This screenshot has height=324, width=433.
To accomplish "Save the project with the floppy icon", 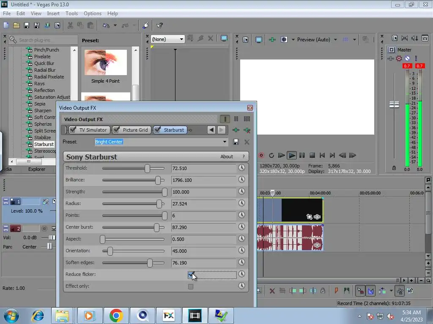I will pyautogui.click(x=27, y=25).
